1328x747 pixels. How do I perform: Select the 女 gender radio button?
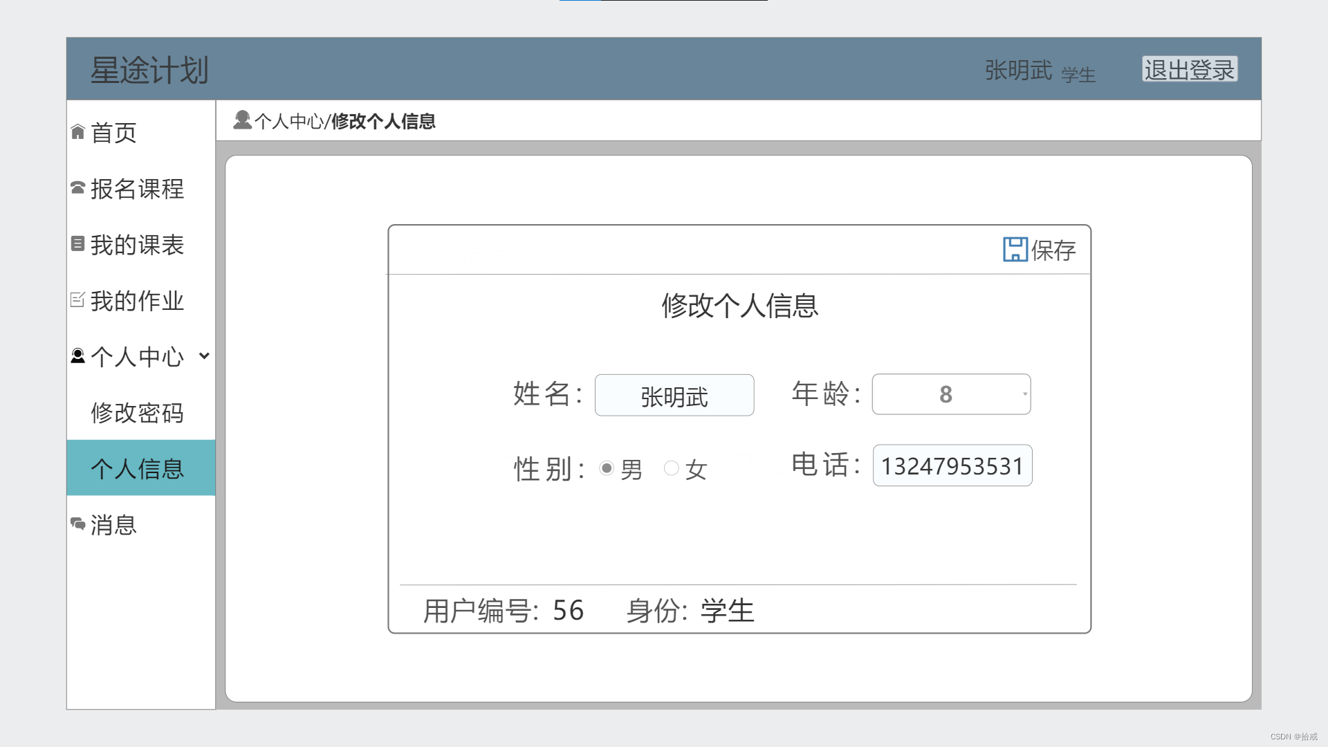pyautogui.click(x=671, y=469)
